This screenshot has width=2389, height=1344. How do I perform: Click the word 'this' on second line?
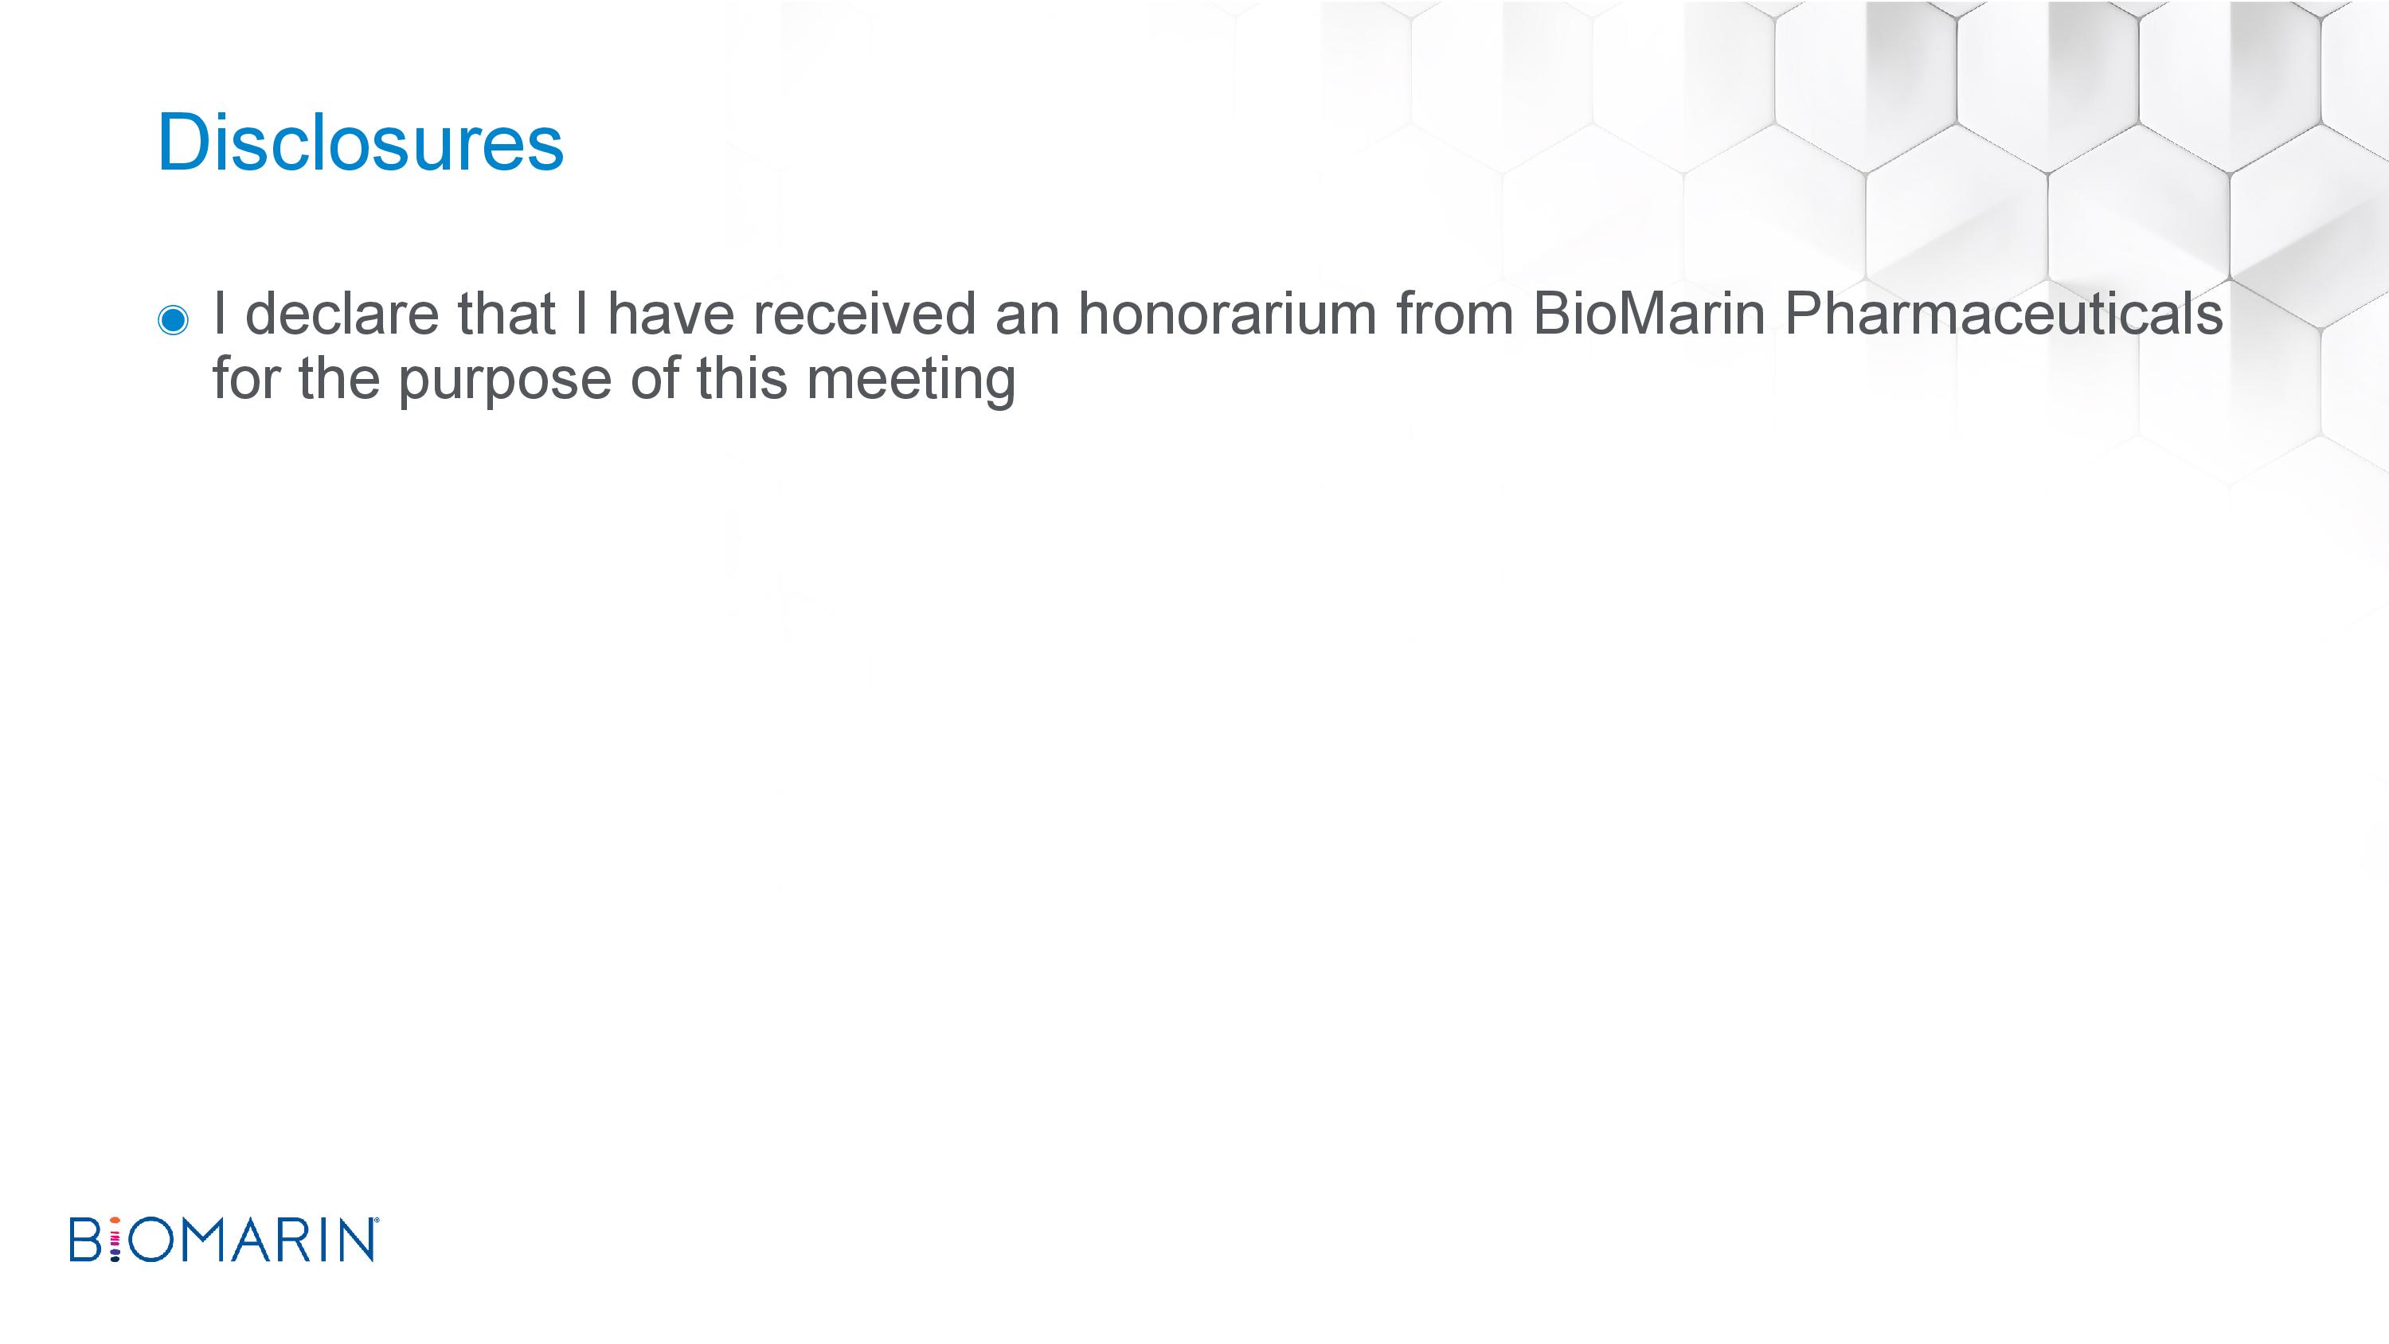coord(741,377)
